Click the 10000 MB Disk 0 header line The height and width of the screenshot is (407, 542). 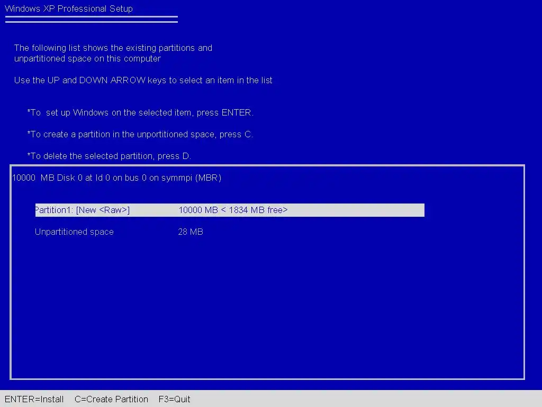coord(117,178)
